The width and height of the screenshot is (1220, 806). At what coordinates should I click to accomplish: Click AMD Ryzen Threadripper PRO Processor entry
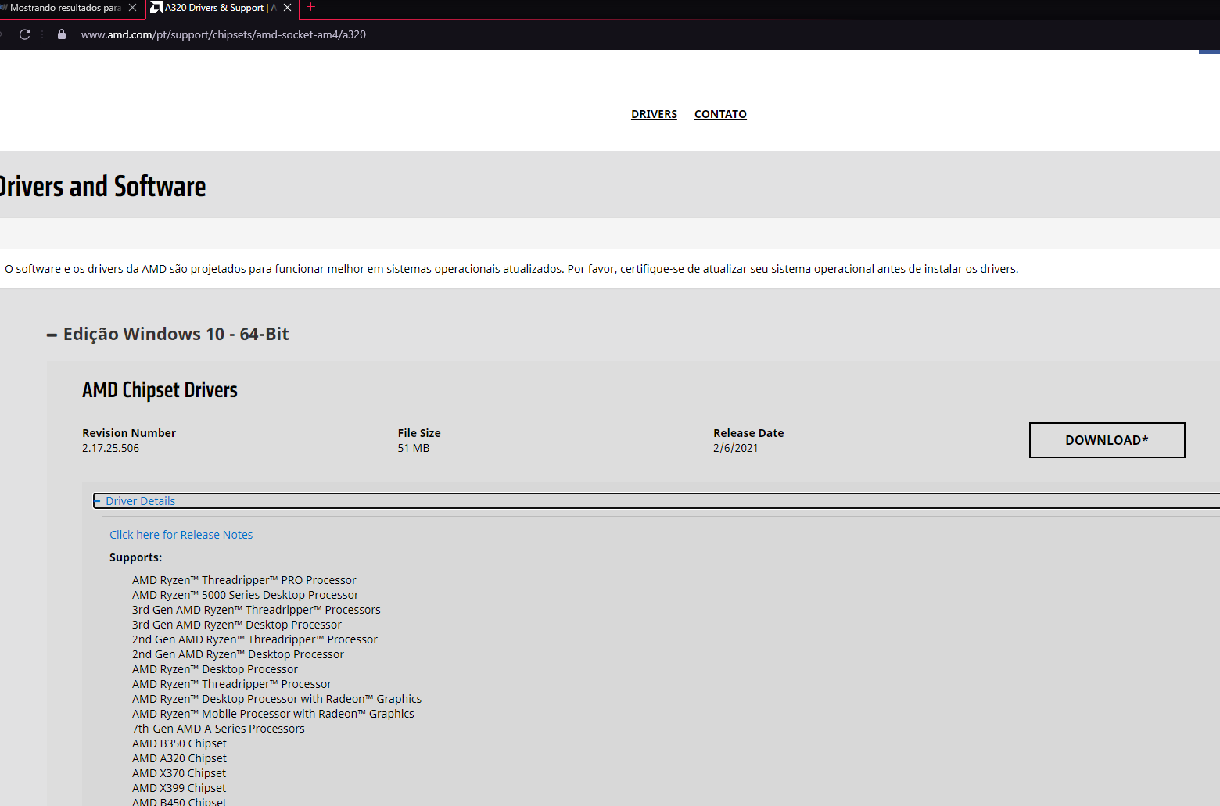[x=244, y=580]
